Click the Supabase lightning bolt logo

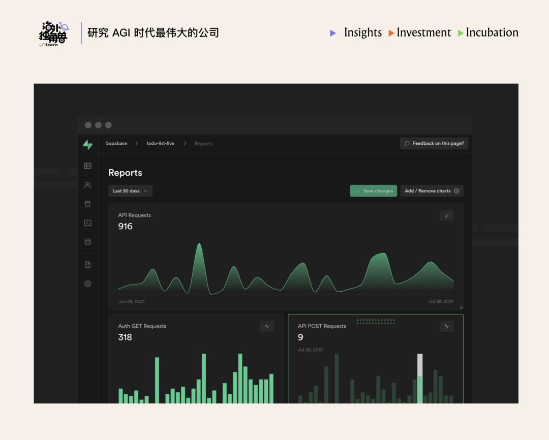(x=88, y=145)
